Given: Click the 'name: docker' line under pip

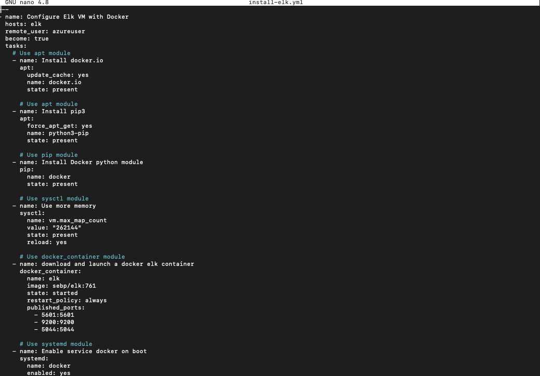Looking at the screenshot, I should (x=49, y=177).
